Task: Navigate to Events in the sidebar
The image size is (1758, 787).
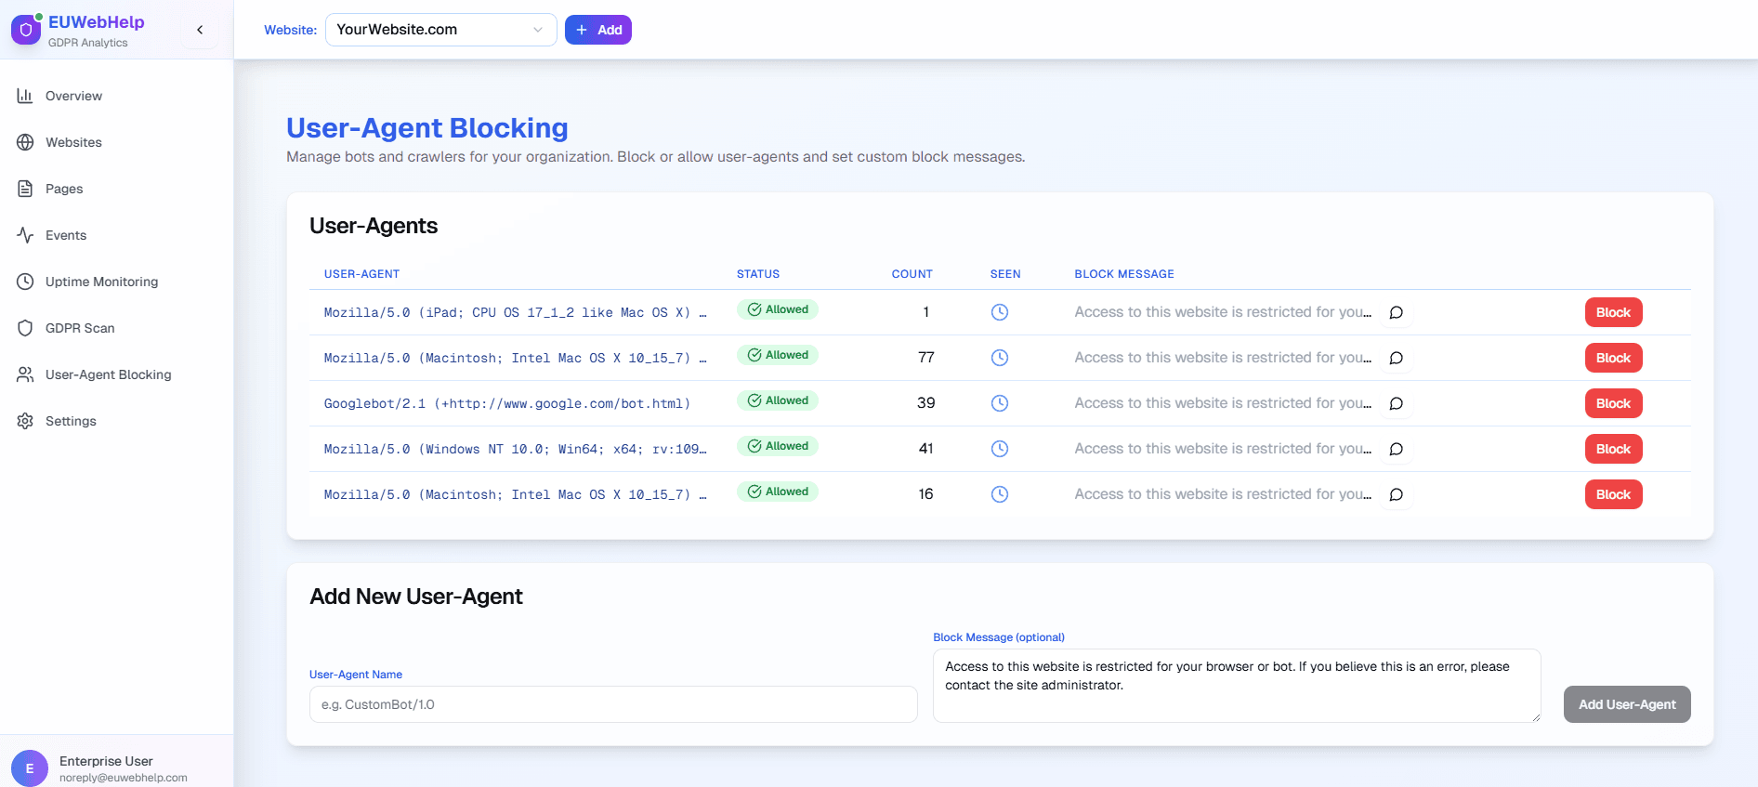Action: pyautogui.click(x=66, y=235)
